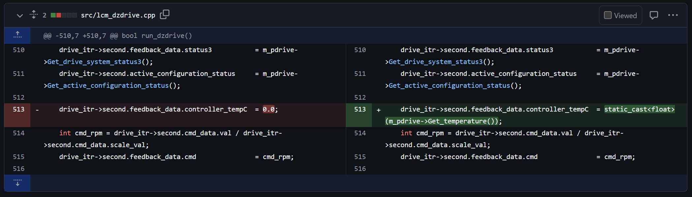
Task: Select added line number 513 on right
Action: (x=360, y=109)
